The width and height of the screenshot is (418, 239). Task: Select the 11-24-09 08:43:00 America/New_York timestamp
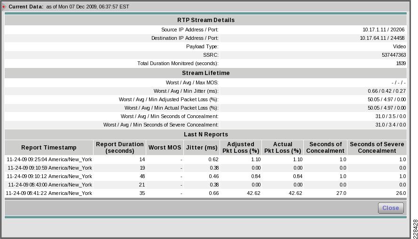click(50, 185)
